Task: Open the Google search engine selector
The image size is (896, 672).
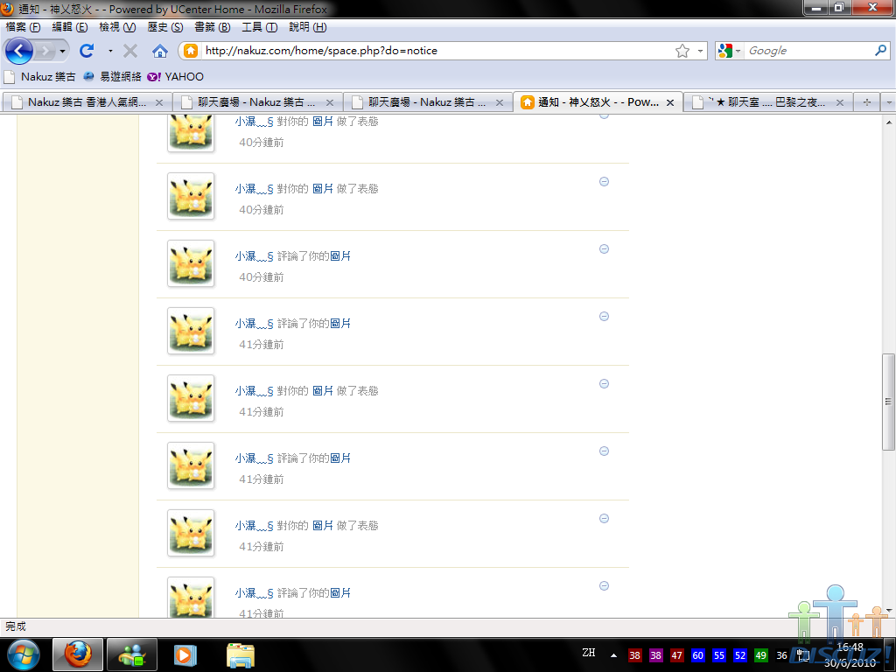Action: pyautogui.click(x=729, y=51)
